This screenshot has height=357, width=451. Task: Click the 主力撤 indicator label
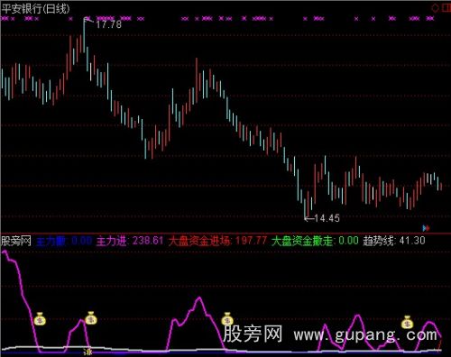coord(51,241)
